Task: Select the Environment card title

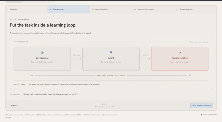Action: pyautogui.click(x=42, y=58)
